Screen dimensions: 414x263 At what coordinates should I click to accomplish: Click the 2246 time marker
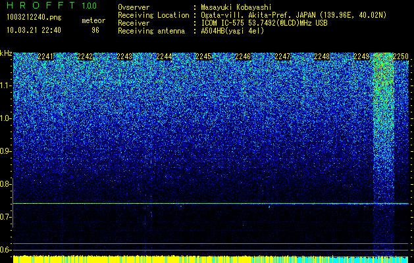(x=243, y=57)
